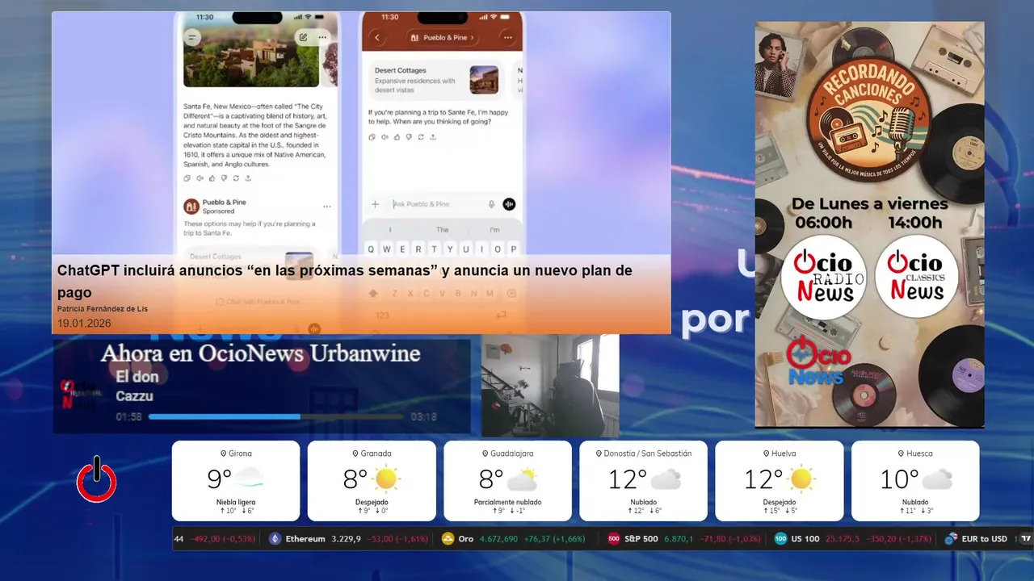Click the sun icon in the Granada card

[x=386, y=479]
